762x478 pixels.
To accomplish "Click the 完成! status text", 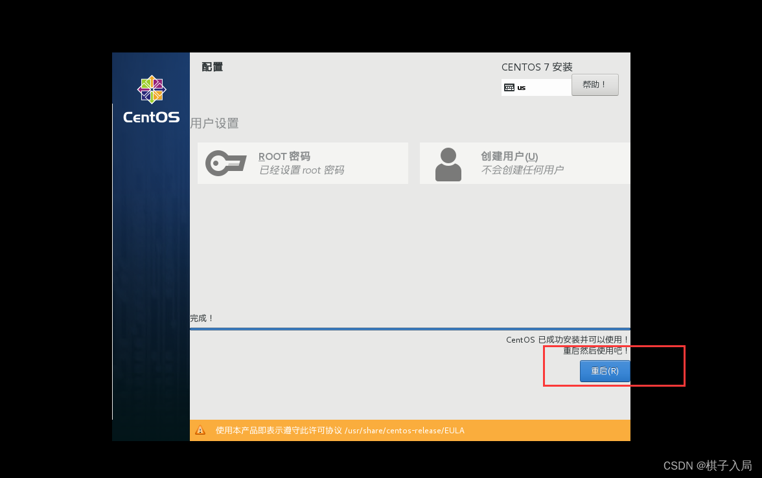I will tap(201, 318).
